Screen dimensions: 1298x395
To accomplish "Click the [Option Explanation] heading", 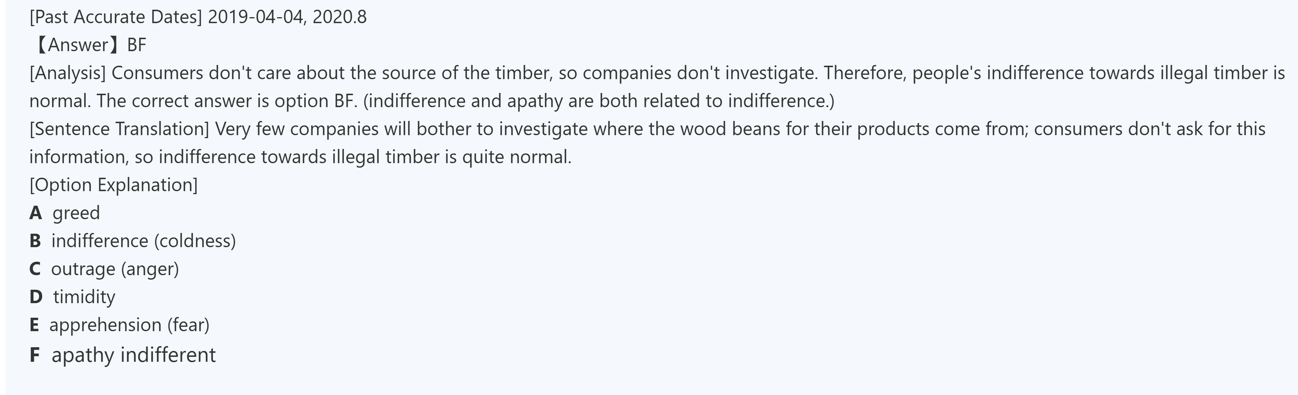I will click(113, 185).
